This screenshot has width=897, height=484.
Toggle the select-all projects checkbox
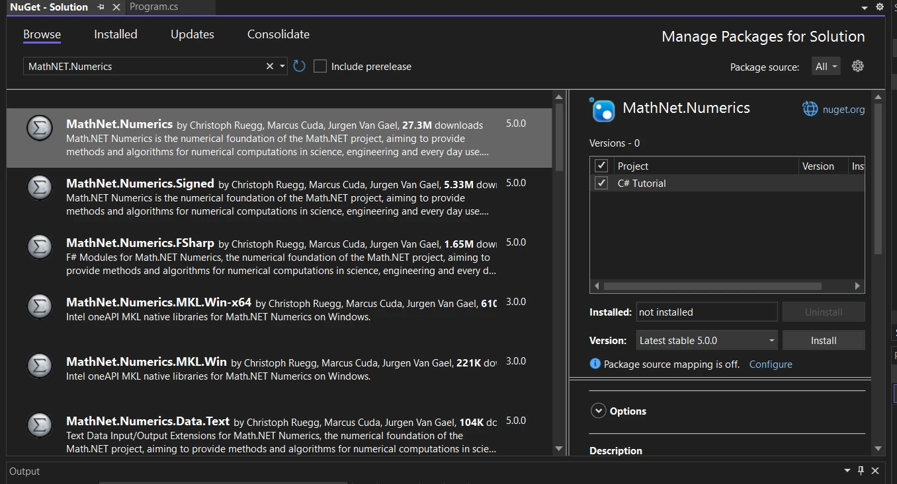[601, 166]
